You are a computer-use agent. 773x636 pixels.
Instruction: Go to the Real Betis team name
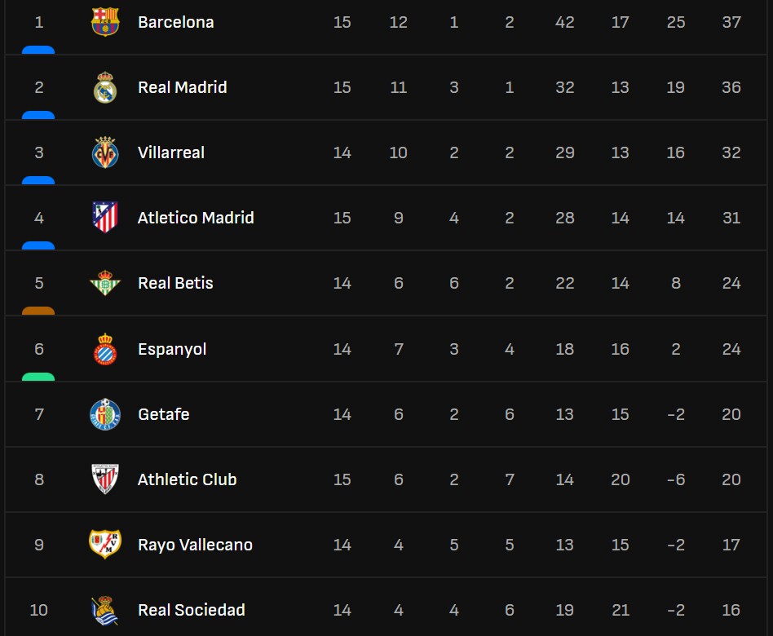[175, 283]
